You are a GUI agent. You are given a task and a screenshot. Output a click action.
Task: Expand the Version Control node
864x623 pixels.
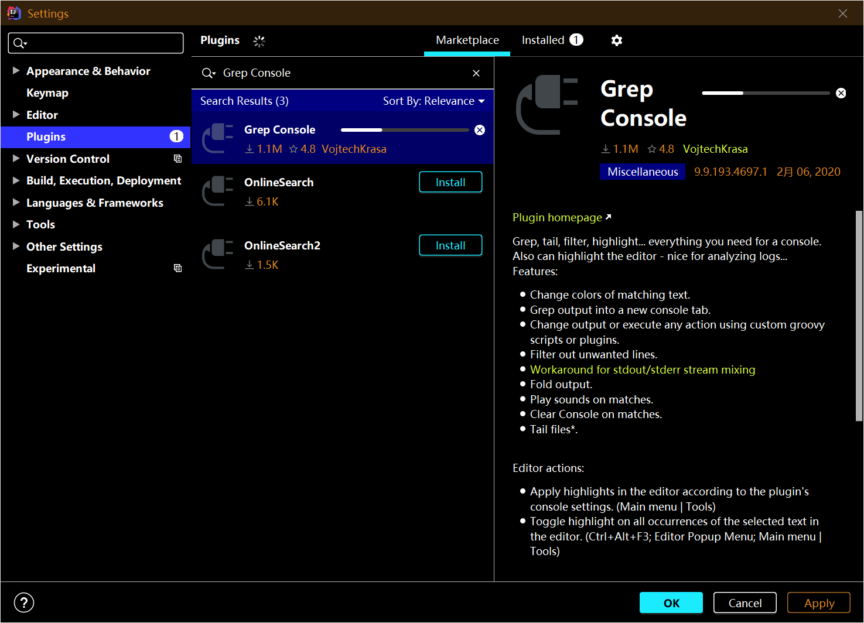16,159
